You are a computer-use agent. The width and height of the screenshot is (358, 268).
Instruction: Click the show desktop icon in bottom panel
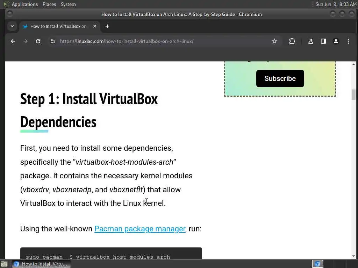pyautogui.click(x=4, y=264)
